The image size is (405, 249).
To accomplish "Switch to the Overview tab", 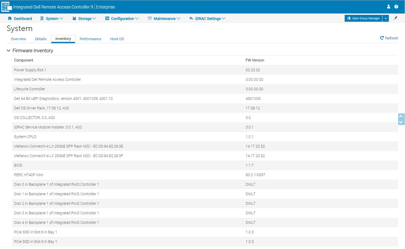I will click(x=18, y=39).
